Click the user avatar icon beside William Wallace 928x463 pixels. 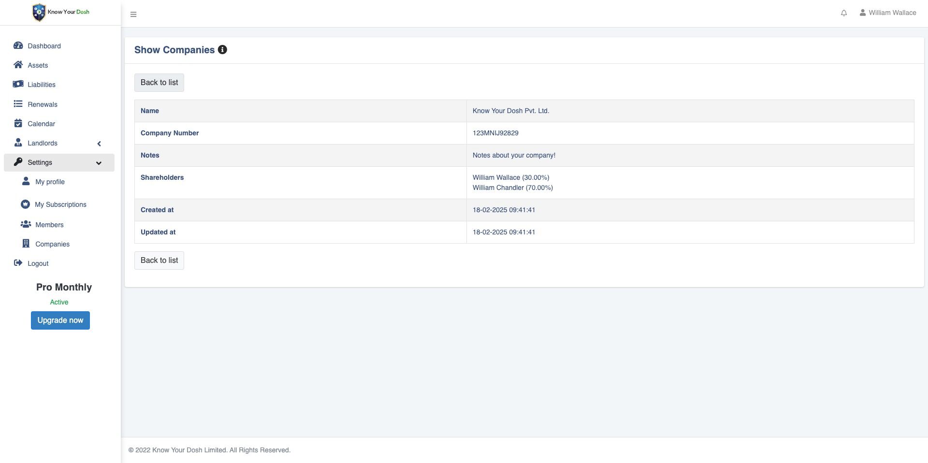pos(863,13)
